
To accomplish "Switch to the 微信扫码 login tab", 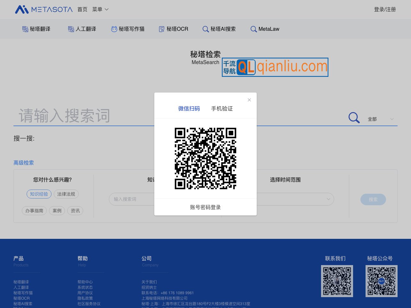I will 189,109.
